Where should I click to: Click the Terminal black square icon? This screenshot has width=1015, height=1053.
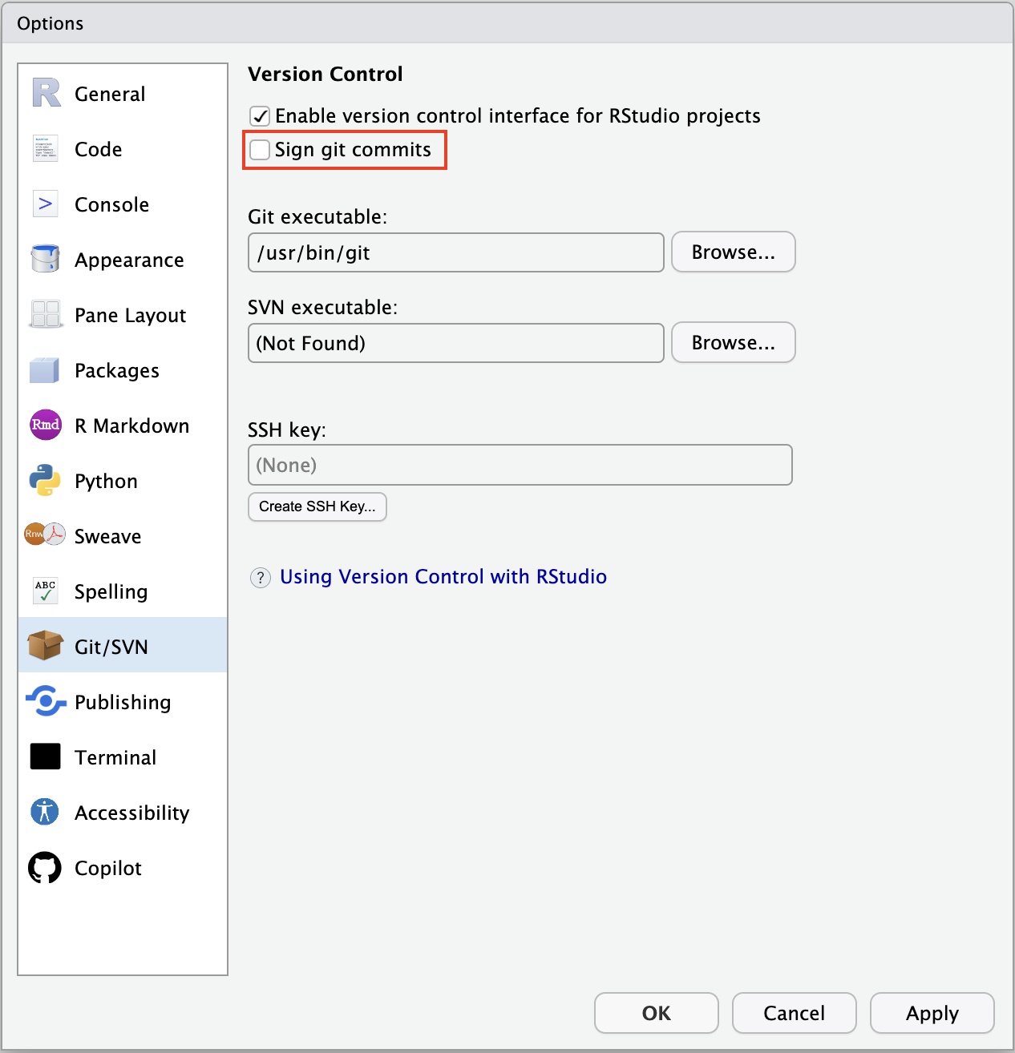46,756
